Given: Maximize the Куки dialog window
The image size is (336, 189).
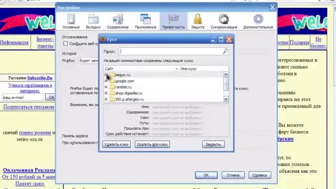Looking at the screenshot, I should (221, 39).
